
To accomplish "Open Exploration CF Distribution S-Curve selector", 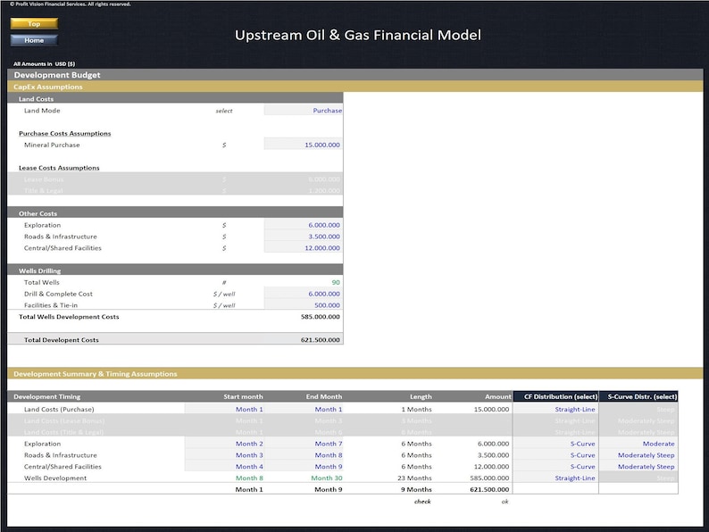I will coord(555,444).
